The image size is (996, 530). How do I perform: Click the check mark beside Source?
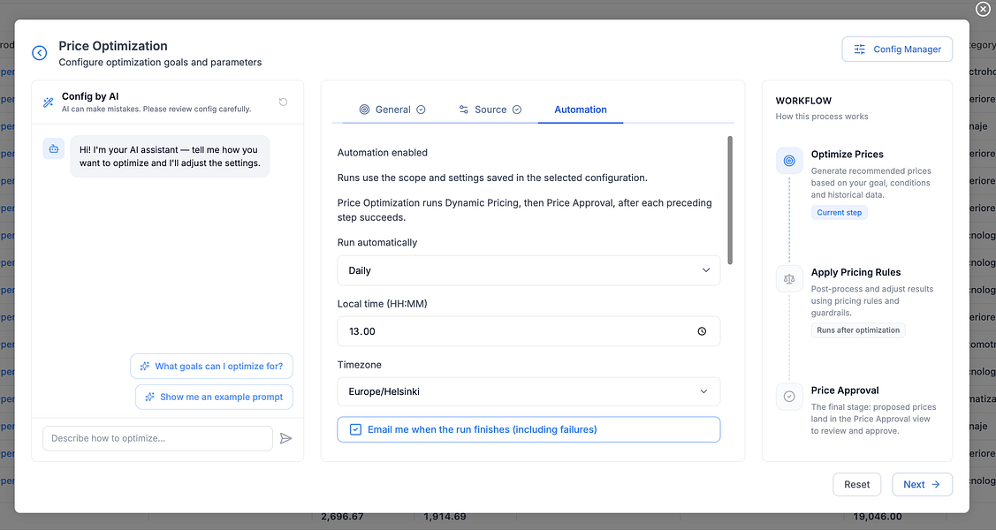click(517, 110)
